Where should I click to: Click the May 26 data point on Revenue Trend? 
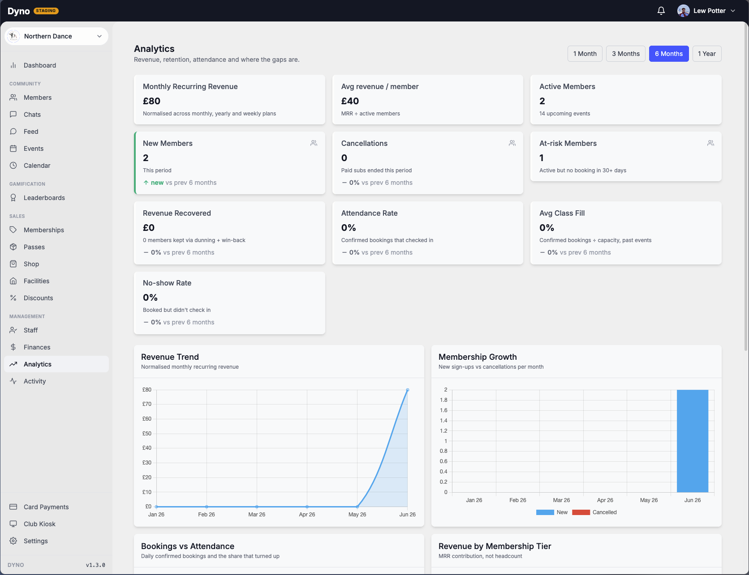coord(357,507)
